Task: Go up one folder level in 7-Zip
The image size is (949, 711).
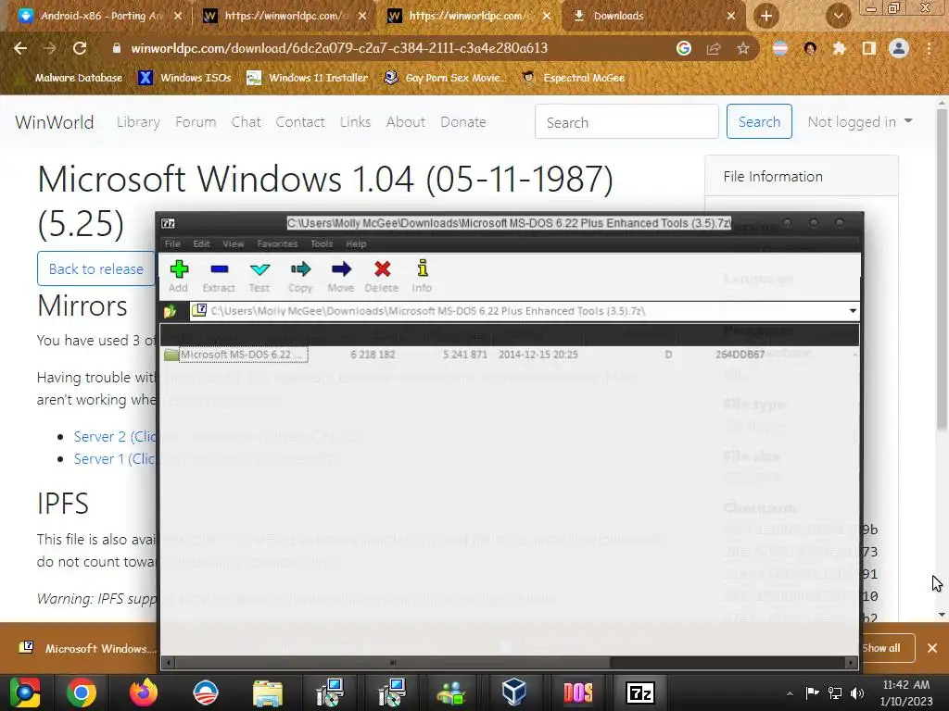Action: [x=171, y=311]
